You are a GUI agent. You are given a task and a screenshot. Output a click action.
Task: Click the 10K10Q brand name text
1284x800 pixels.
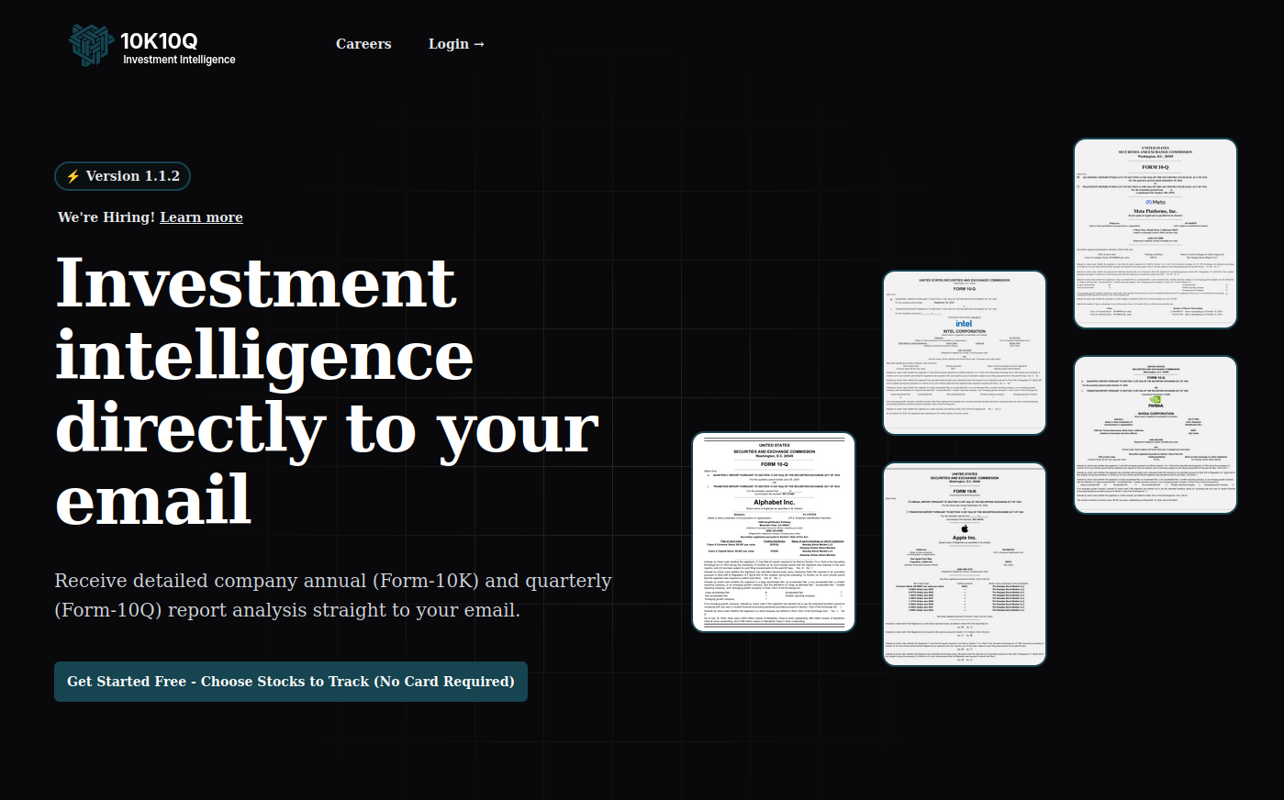pyautogui.click(x=159, y=41)
